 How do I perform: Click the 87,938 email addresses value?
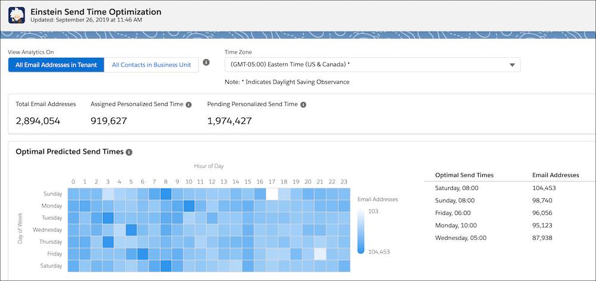(x=542, y=238)
